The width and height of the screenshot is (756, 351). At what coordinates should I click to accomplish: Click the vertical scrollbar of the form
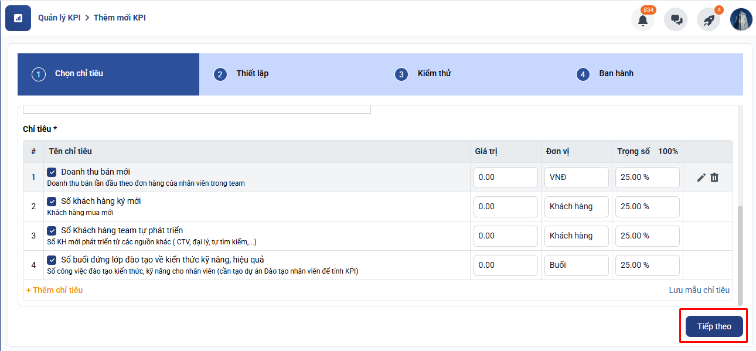point(740,252)
